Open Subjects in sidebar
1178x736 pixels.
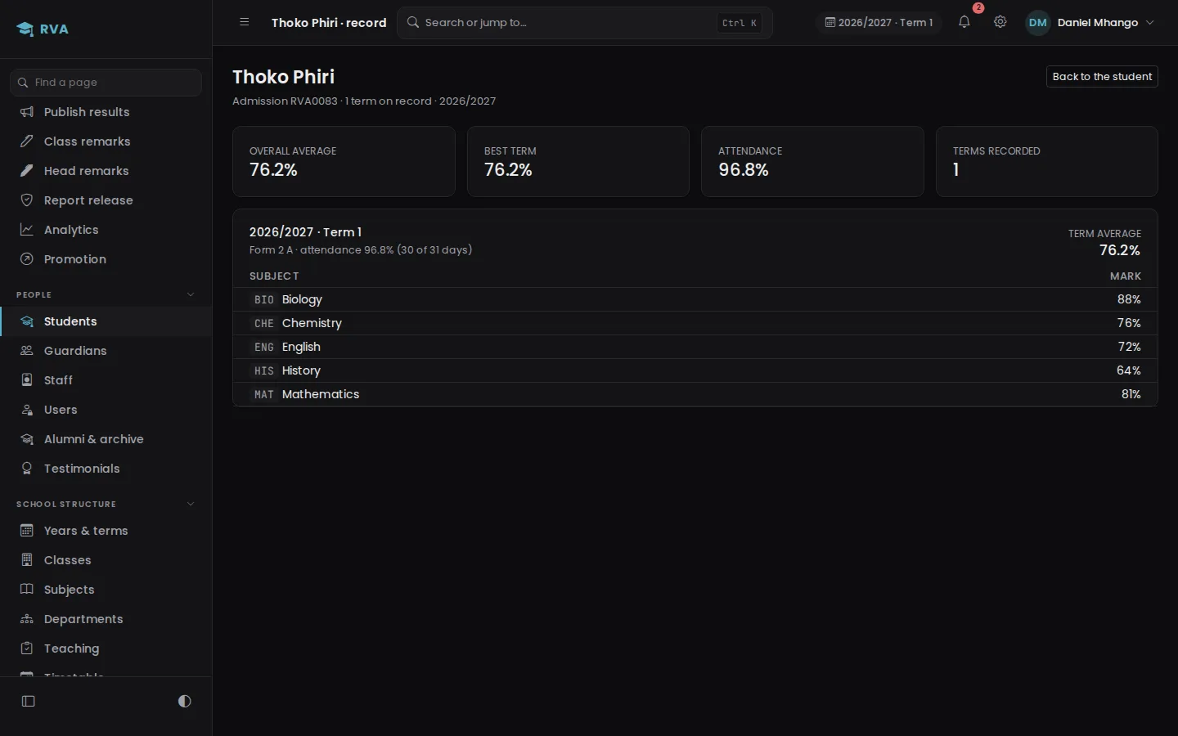(106, 590)
